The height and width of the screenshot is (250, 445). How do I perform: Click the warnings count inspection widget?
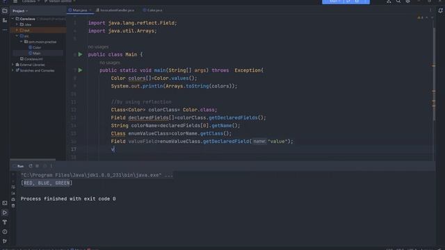tap(420, 17)
